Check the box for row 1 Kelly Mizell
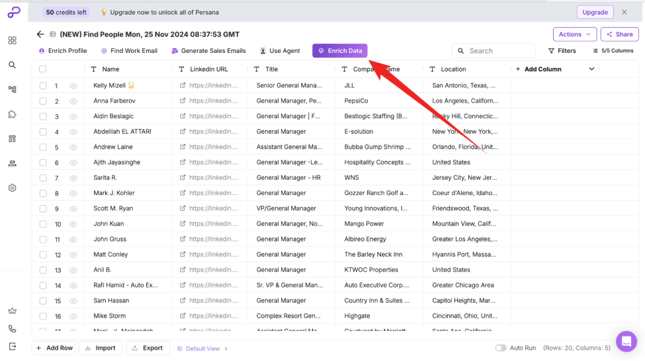The width and height of the screenshot is (645, 361). pos(43,86)
